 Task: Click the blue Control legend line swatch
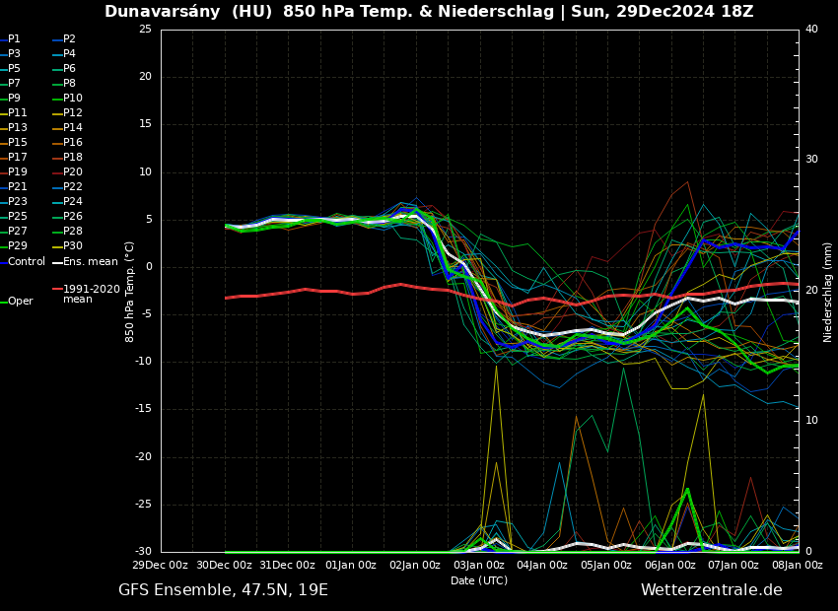click(x=3, y=262)
